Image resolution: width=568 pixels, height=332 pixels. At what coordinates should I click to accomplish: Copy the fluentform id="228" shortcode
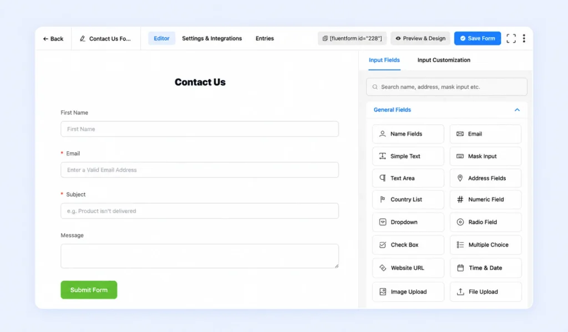352,38
